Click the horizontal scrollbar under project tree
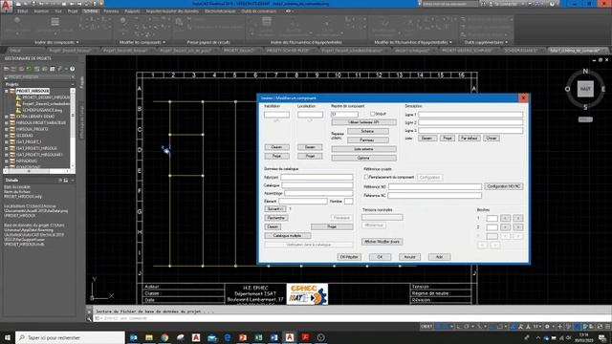 [x=37, y=171]
